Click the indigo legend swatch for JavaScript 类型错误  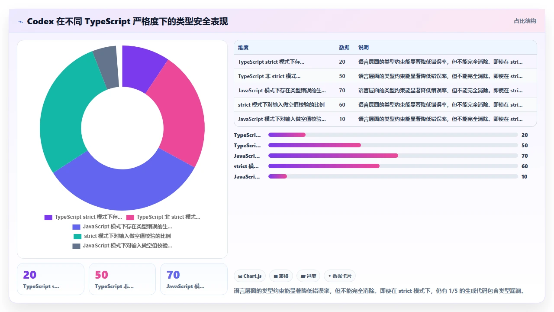pos(77,227)
